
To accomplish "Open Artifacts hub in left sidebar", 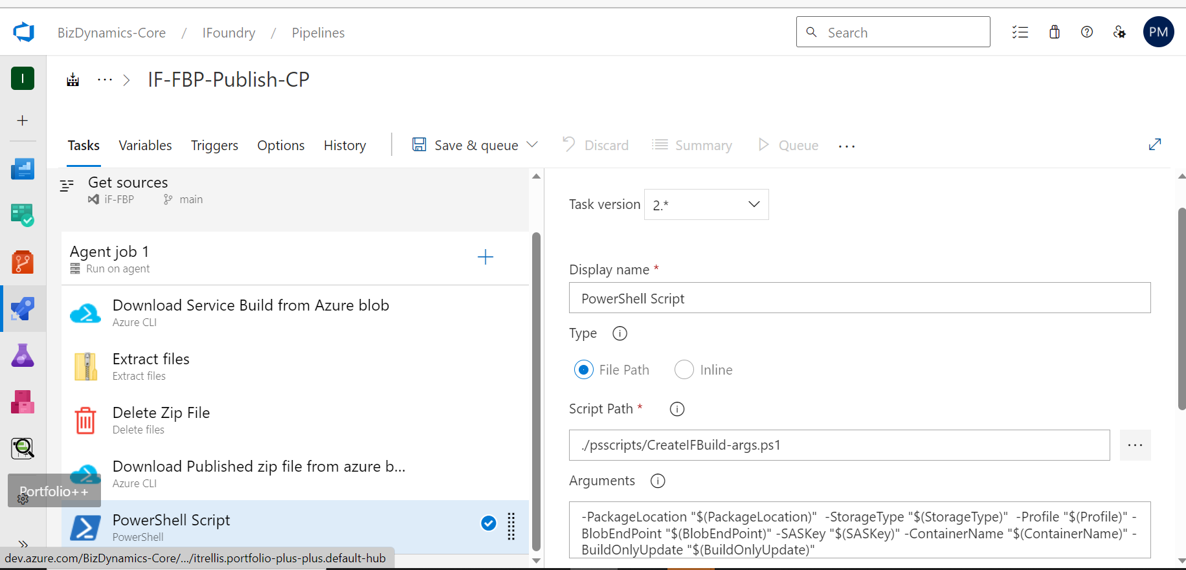I will [x=23, y=402].
